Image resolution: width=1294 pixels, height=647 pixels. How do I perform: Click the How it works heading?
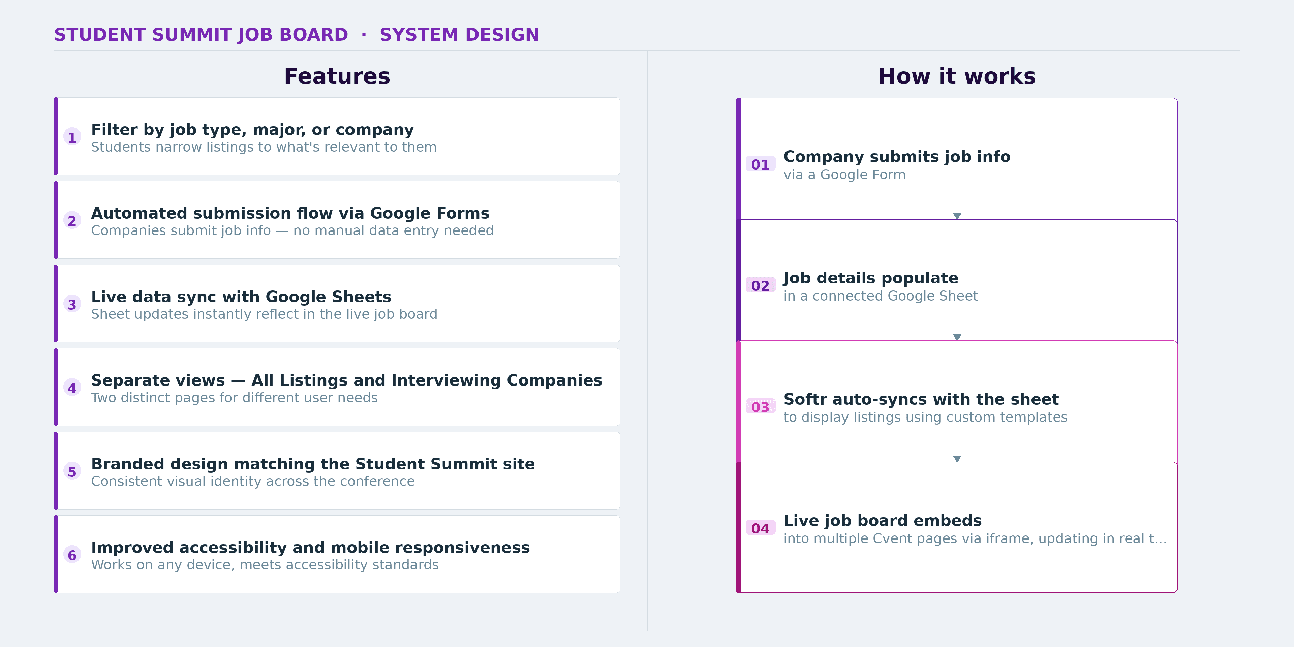[x=956, y=76]
